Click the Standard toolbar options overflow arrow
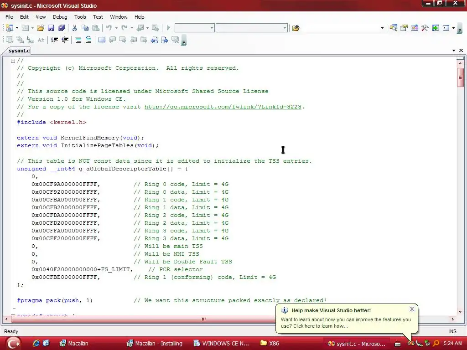Image resolution: width=467 pixels, height=350 pixels. (x=460, y=29)
